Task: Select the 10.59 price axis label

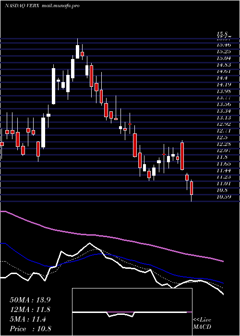Action: [224, 197]
